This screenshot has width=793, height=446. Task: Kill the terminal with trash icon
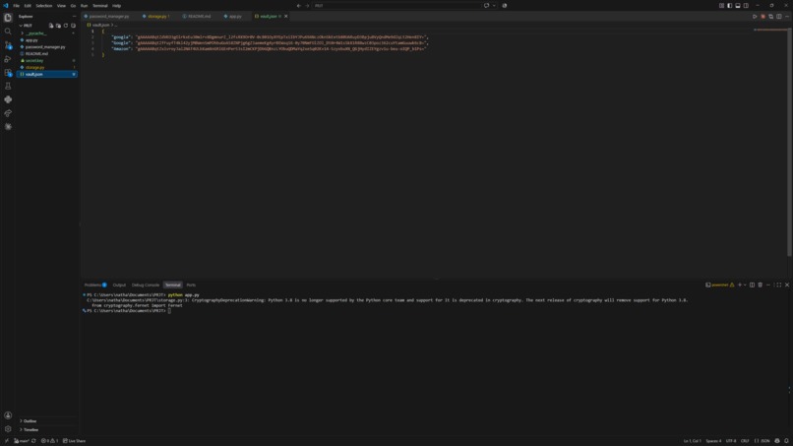tap(761, 285)
